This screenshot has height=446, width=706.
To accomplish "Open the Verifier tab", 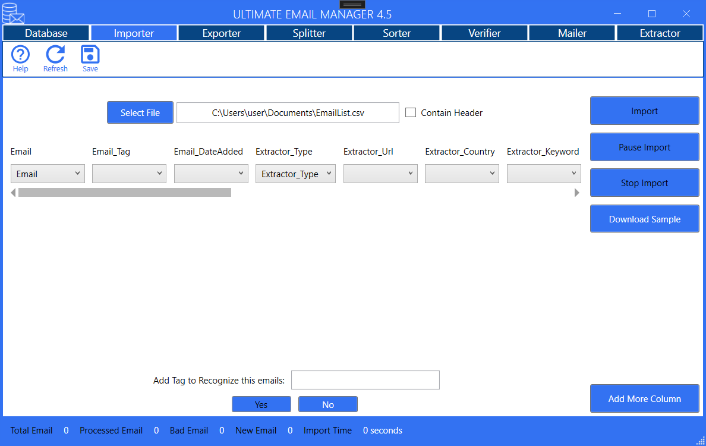I will click(484, 33).
